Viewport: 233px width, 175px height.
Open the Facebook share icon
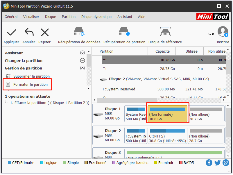[209, 163]
